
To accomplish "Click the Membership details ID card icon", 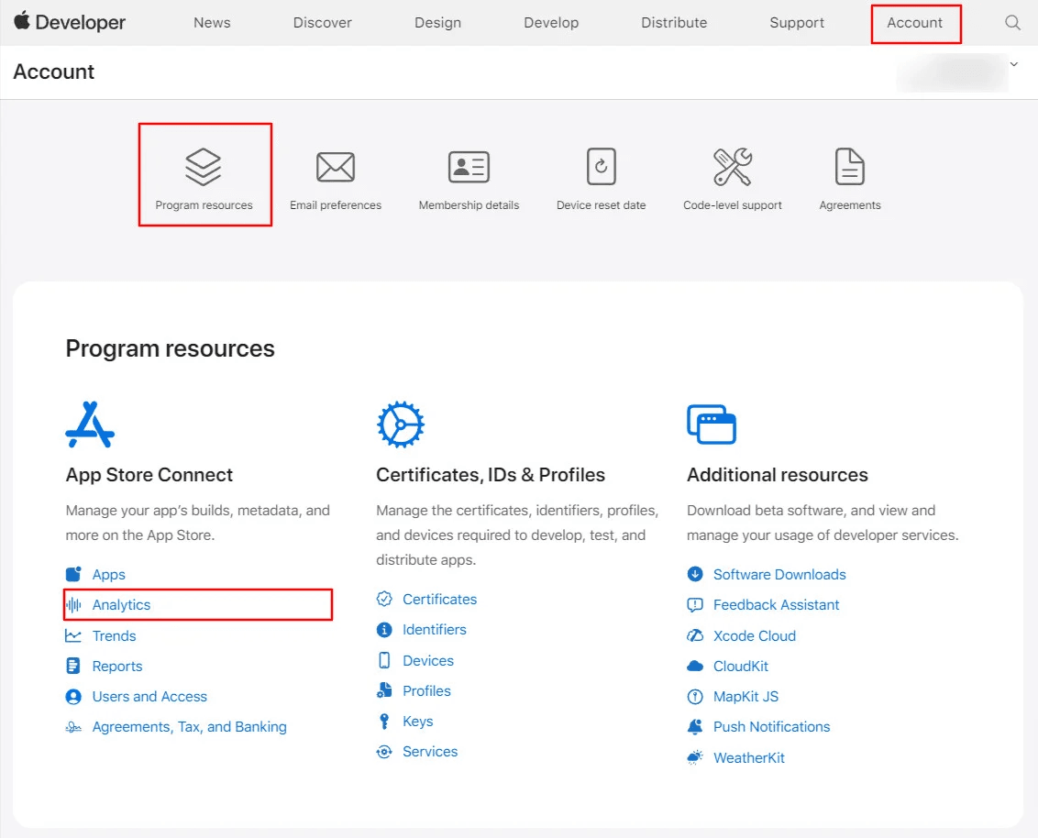I will [x=469, y=167].
